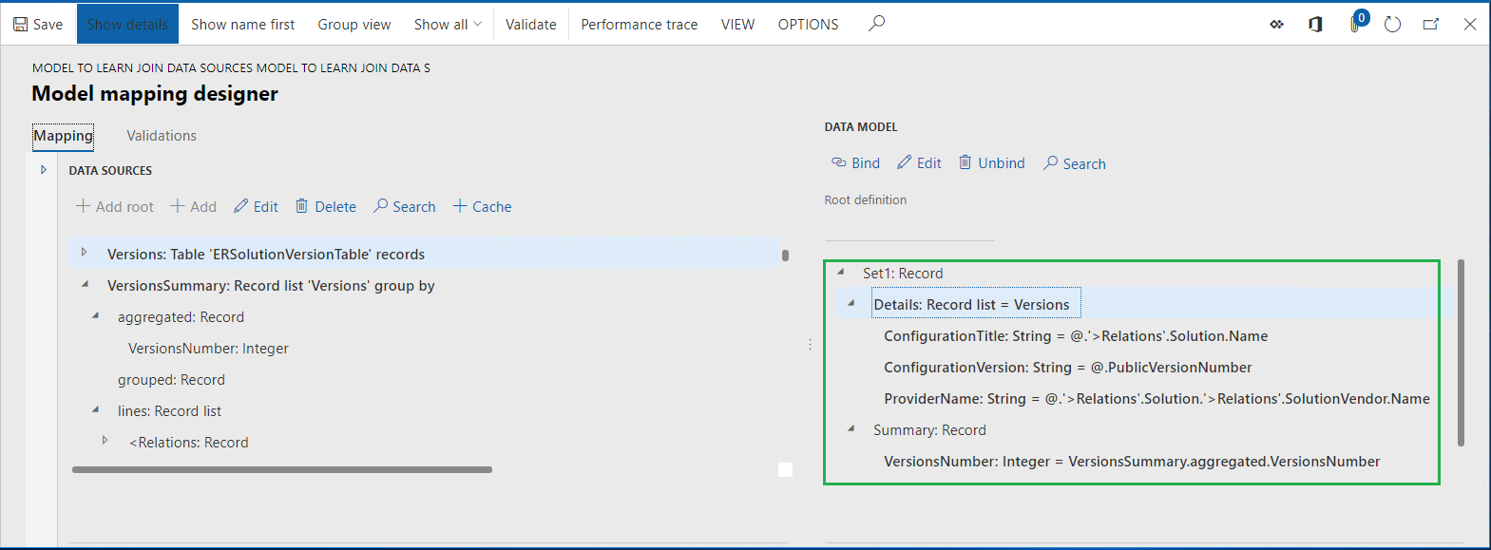Select ProviderName: String row
Screen dimensions: 1491x550
[x=1156, y=399]
